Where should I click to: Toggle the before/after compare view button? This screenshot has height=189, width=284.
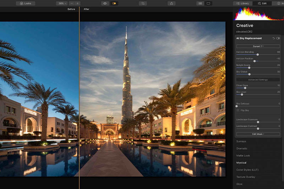pos(114,3)
